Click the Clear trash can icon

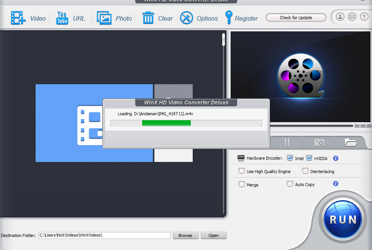click(x=148, y=18)
